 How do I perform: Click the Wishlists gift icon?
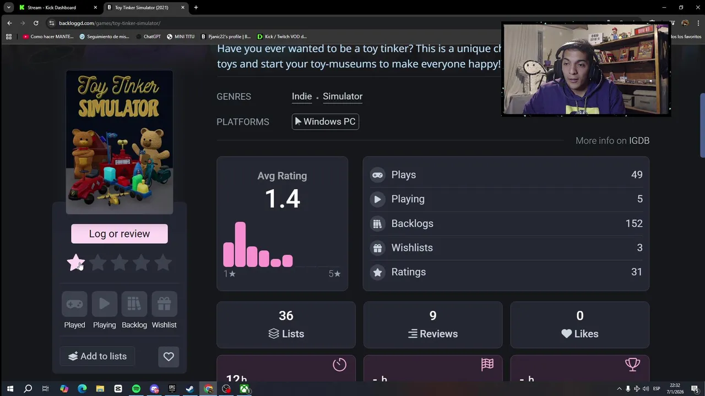377,248
